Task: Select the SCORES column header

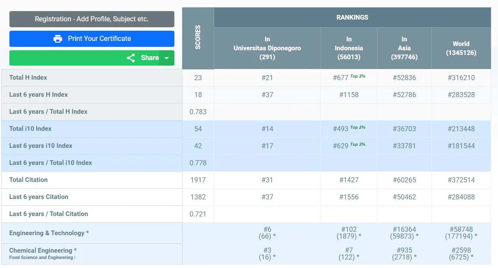Action: pos(198,38)
